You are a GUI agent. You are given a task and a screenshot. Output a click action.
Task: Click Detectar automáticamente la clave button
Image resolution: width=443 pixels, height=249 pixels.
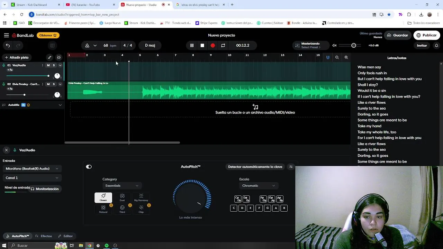(255, 167)
